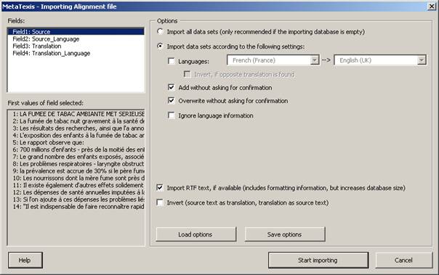
Task: Close the MetaTexis import dialog window
Action: pyautogui.click(x=432, y=6)
